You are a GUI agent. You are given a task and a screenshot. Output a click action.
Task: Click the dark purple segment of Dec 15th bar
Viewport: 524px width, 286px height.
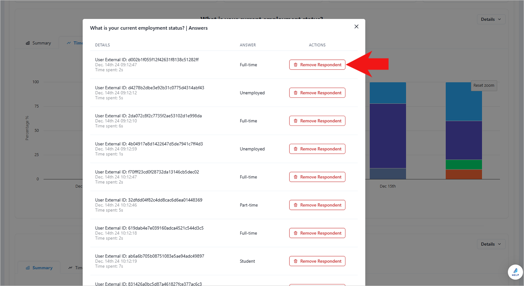coord(388,136)
